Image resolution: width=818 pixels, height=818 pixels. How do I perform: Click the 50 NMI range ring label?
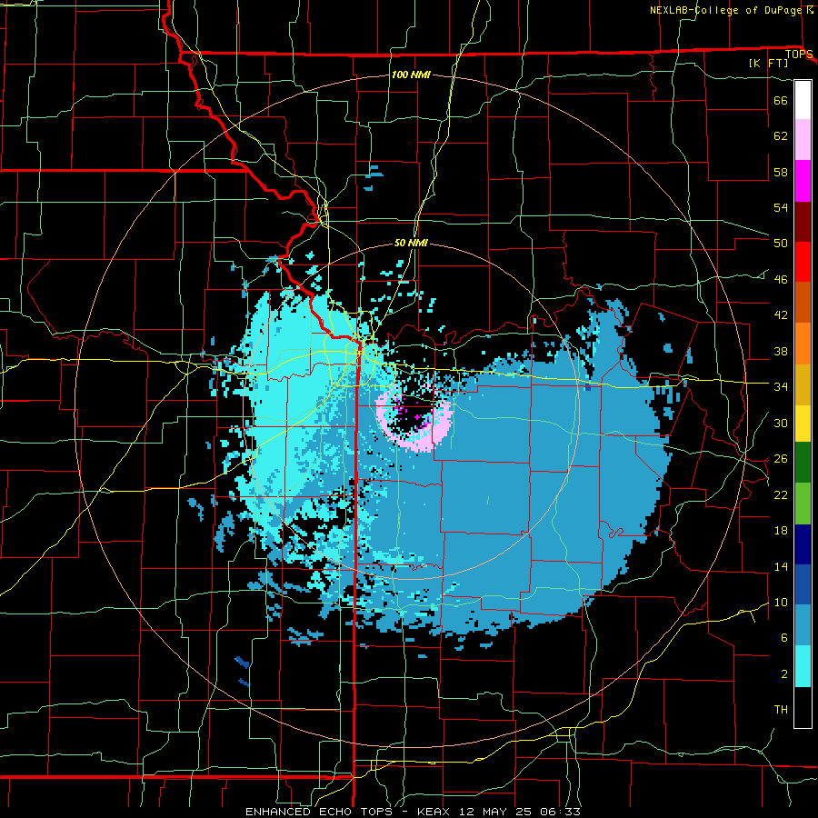pyautogui.click(x=411, y=243)
